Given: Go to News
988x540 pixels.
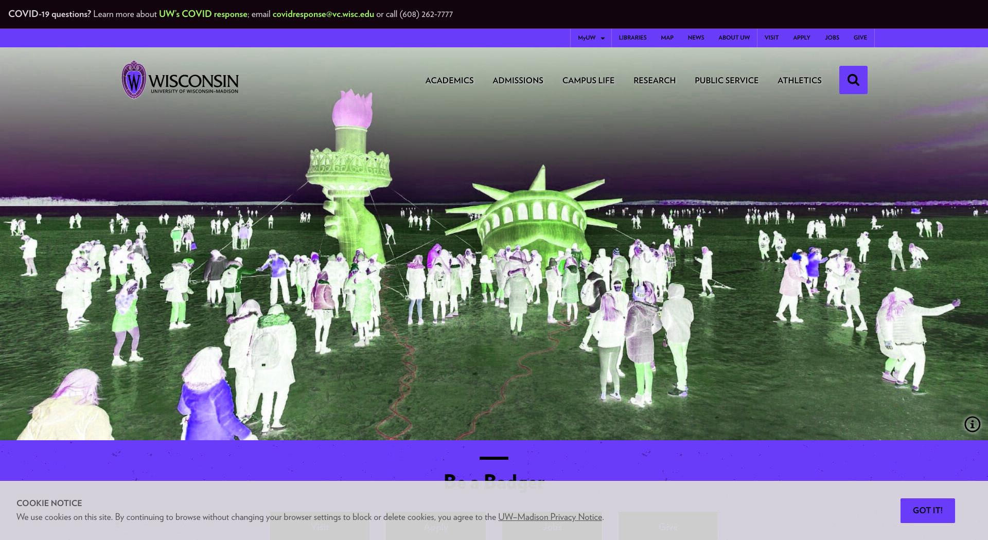Looking at the screenshot, I should pos(696,38).
